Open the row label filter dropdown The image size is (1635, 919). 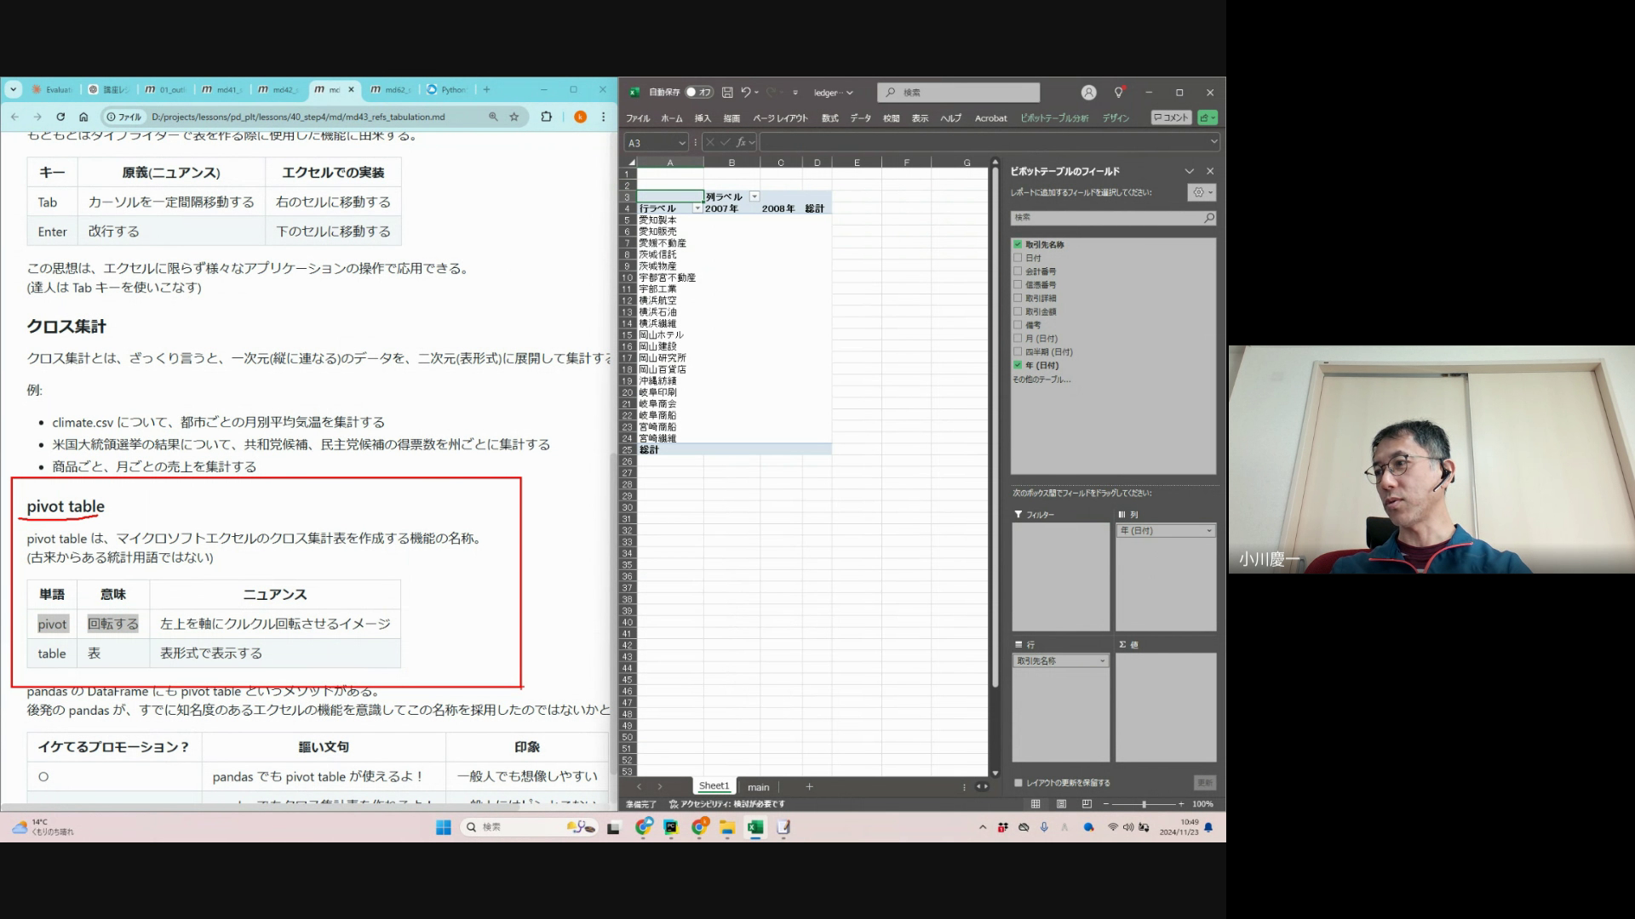tap(697, 208)
